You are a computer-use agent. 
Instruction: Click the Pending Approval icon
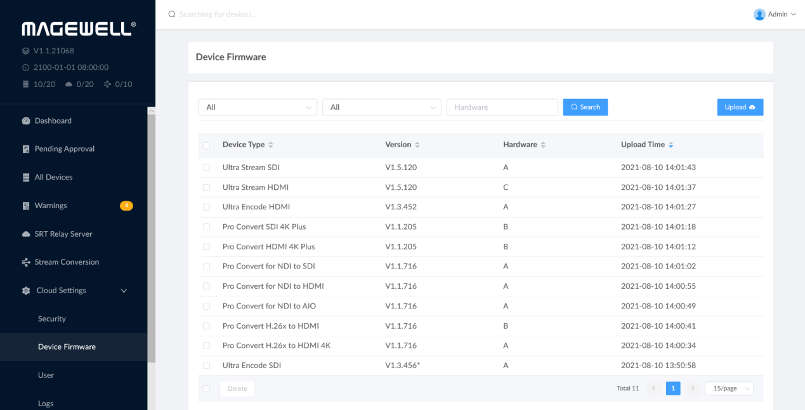point(26,149)
